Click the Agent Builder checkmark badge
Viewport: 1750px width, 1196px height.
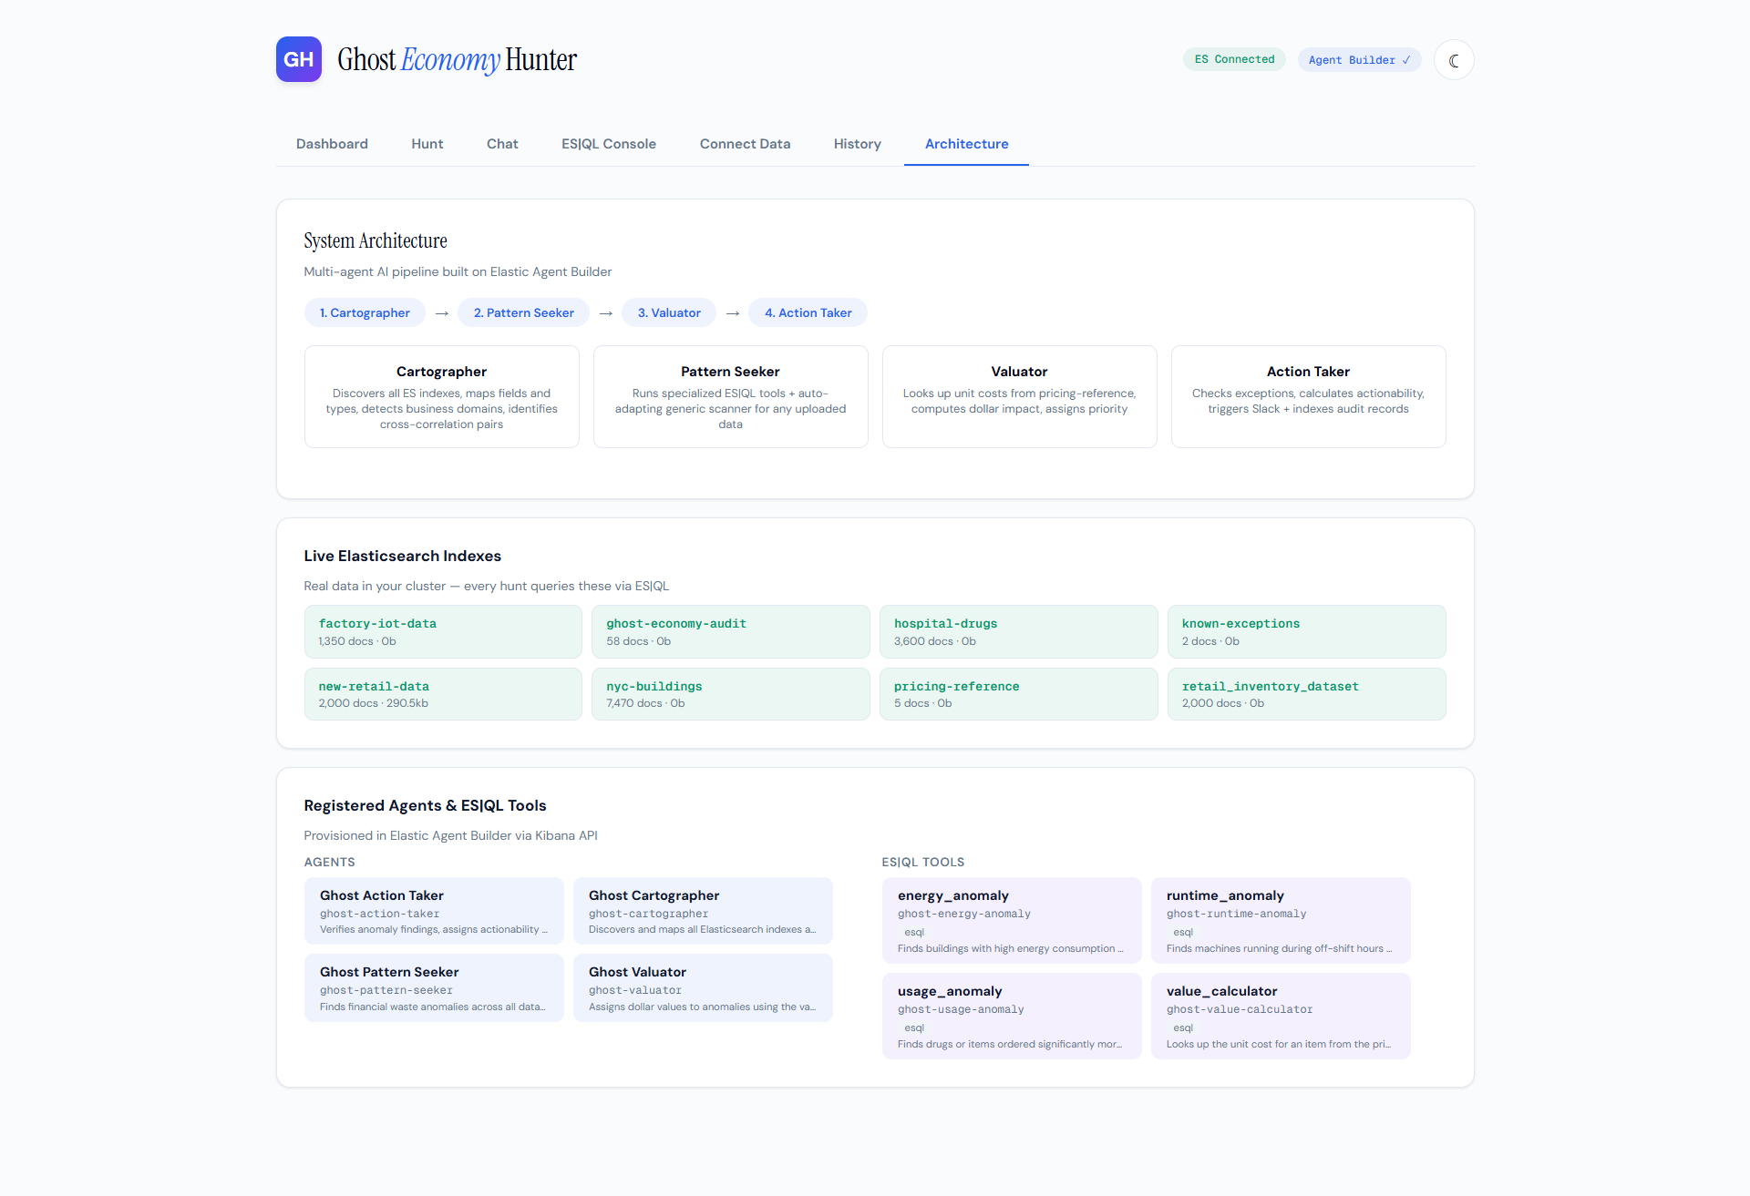(1358, 60)
